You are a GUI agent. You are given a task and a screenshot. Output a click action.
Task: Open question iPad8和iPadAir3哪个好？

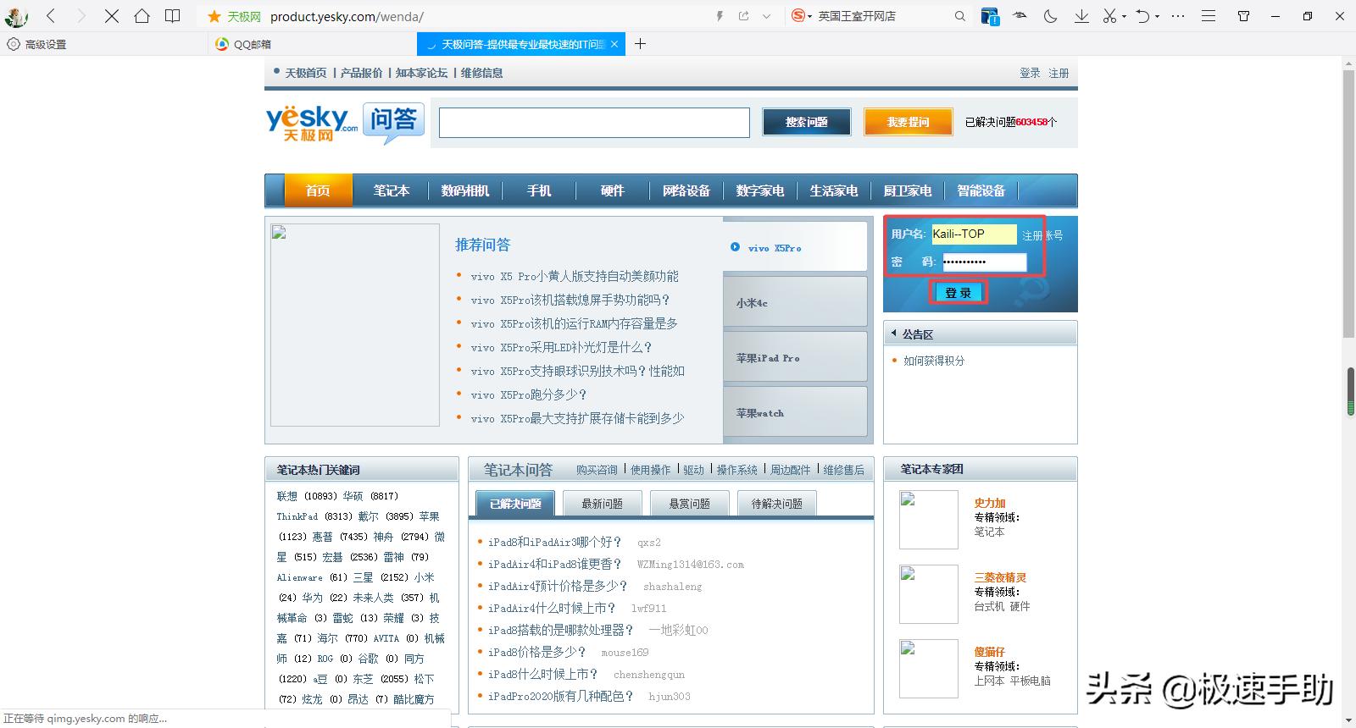click(555, 542)
